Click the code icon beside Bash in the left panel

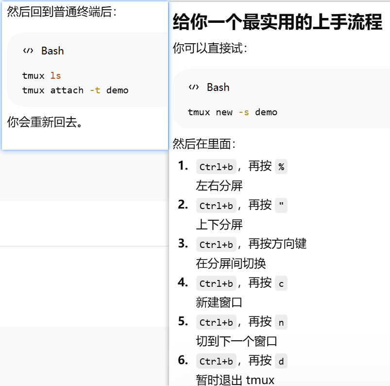28,51
